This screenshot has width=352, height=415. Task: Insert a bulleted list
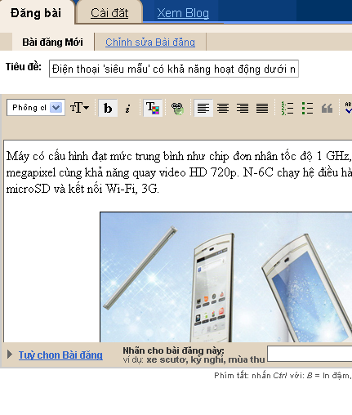307,108
